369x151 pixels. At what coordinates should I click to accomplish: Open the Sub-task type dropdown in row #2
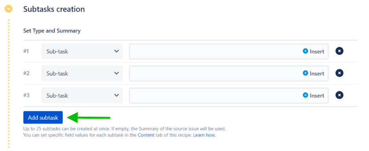click(x=82, y=73)
